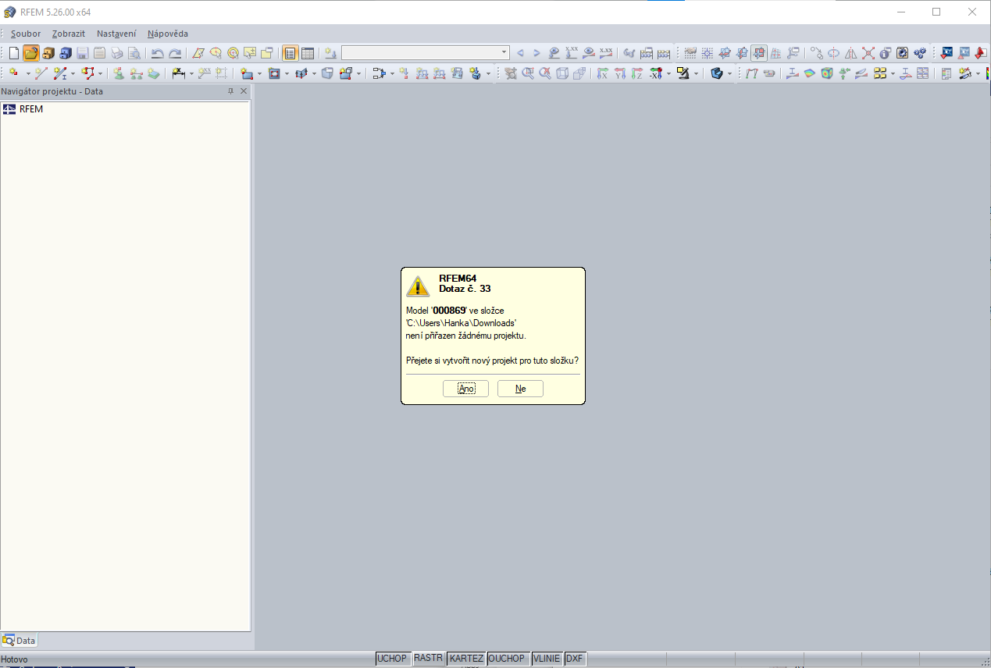The width and height of the screenshot is (991, 668).
Task: Click the New Node icon
Action: (x=13, y=73)
